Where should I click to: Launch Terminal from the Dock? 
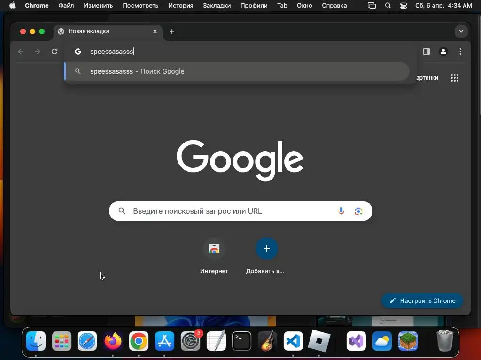(242, 341)
